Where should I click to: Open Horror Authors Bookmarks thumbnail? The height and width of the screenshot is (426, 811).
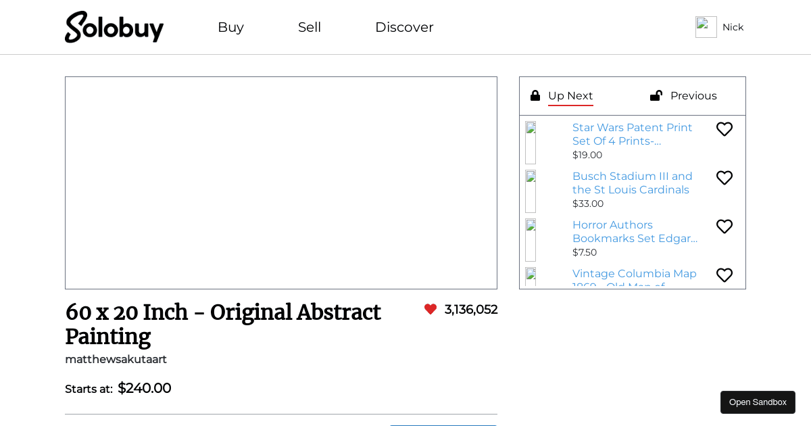coord(531,240)
